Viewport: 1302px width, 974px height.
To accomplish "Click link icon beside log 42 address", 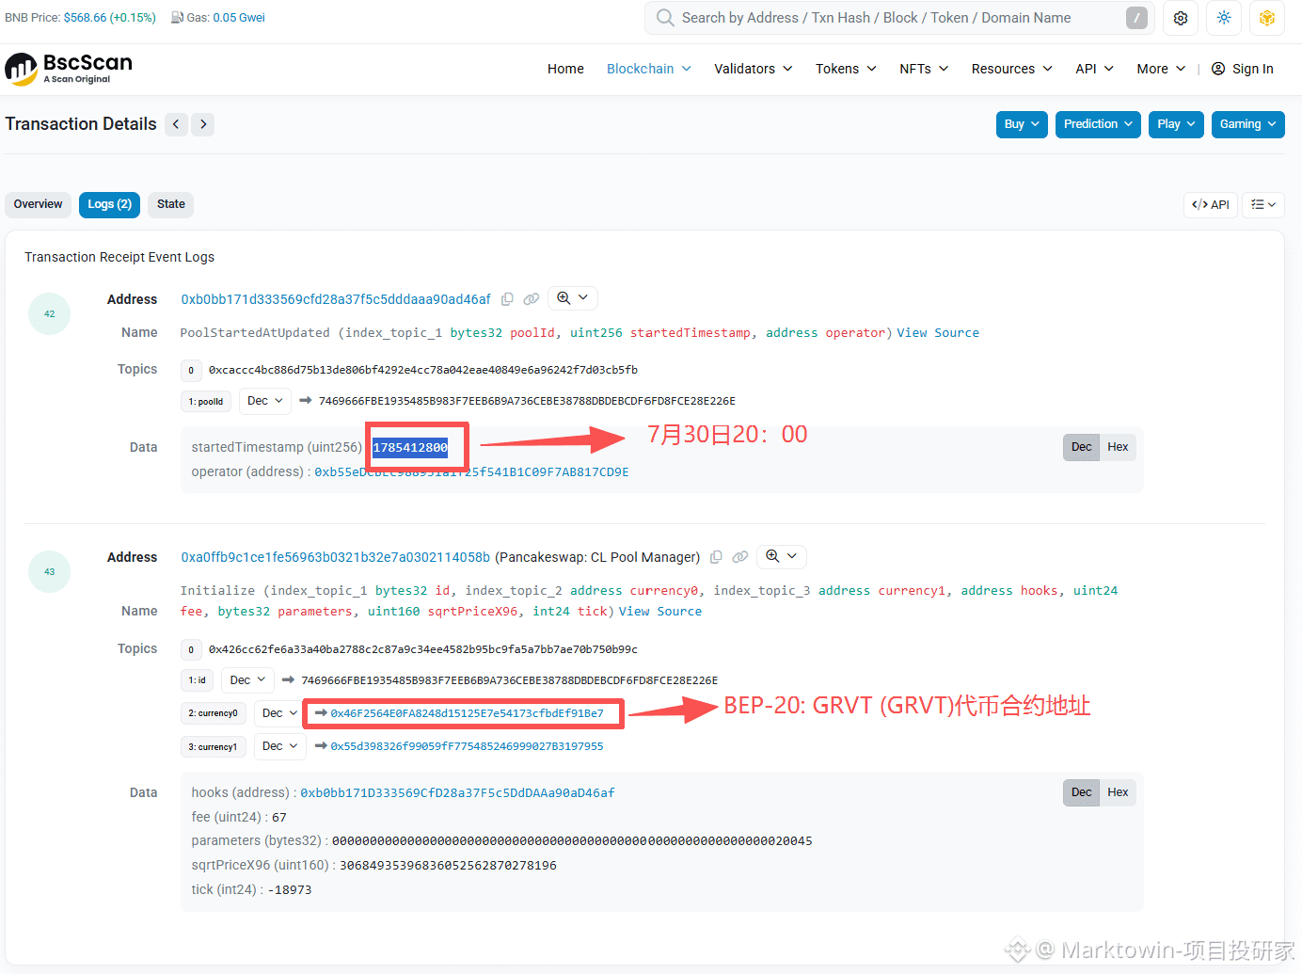I will (x=532, y=299).
